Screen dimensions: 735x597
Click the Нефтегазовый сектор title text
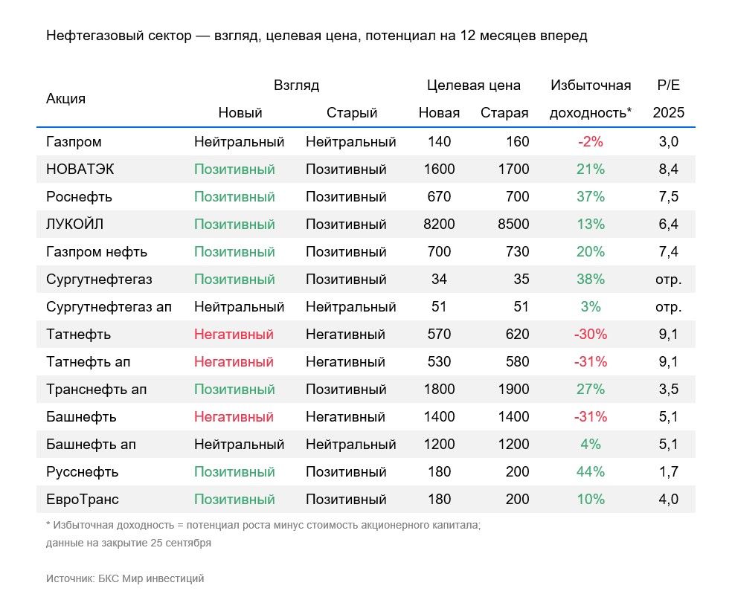[x=317, y=36]
